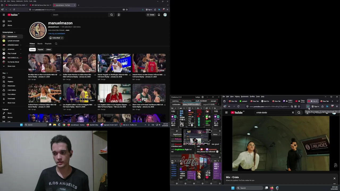
Task: Expand the Subscriptions section header
Action: pyautogui.click(x=9, y=32)
